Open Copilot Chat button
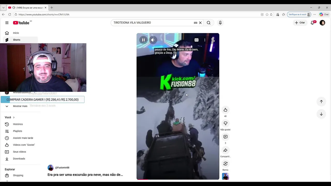The width and height of the screenshot is (331, 186). point(324,14)
